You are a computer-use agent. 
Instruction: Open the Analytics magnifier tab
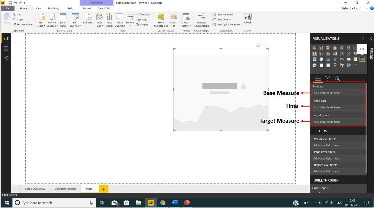[337, 78]
